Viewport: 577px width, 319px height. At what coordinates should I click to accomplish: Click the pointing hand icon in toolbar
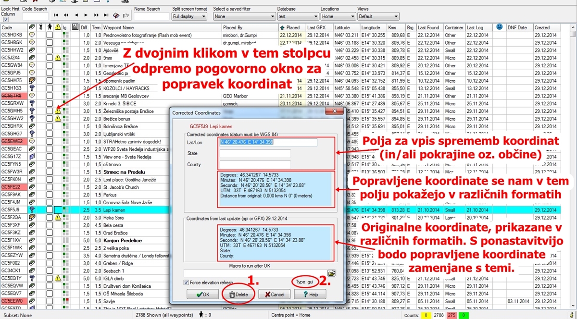point(126,16)
